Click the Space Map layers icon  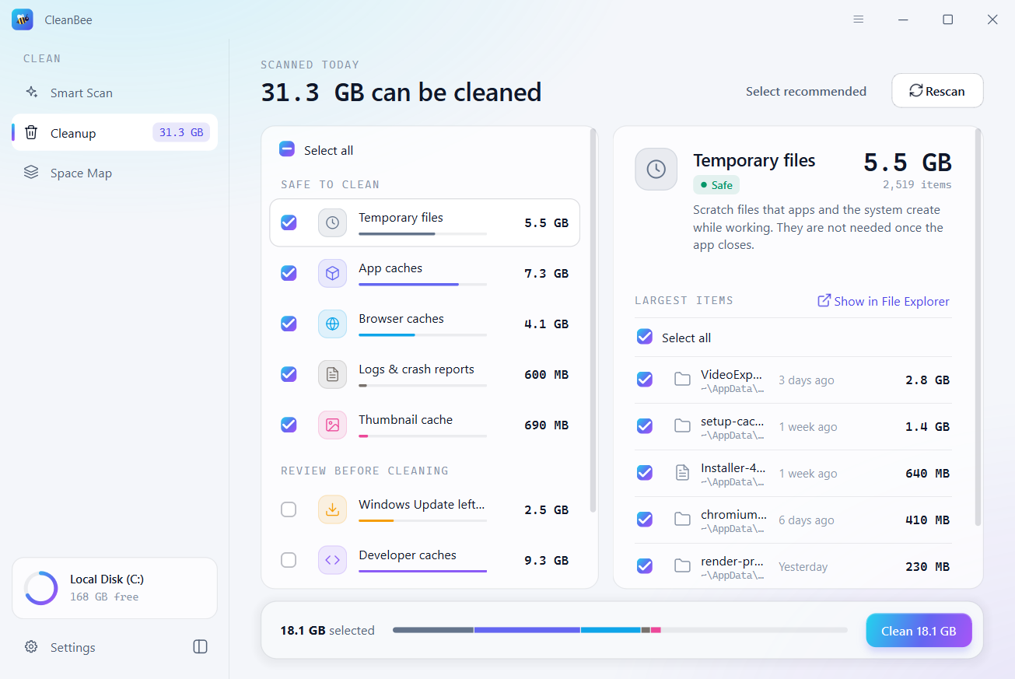(31, 173)
